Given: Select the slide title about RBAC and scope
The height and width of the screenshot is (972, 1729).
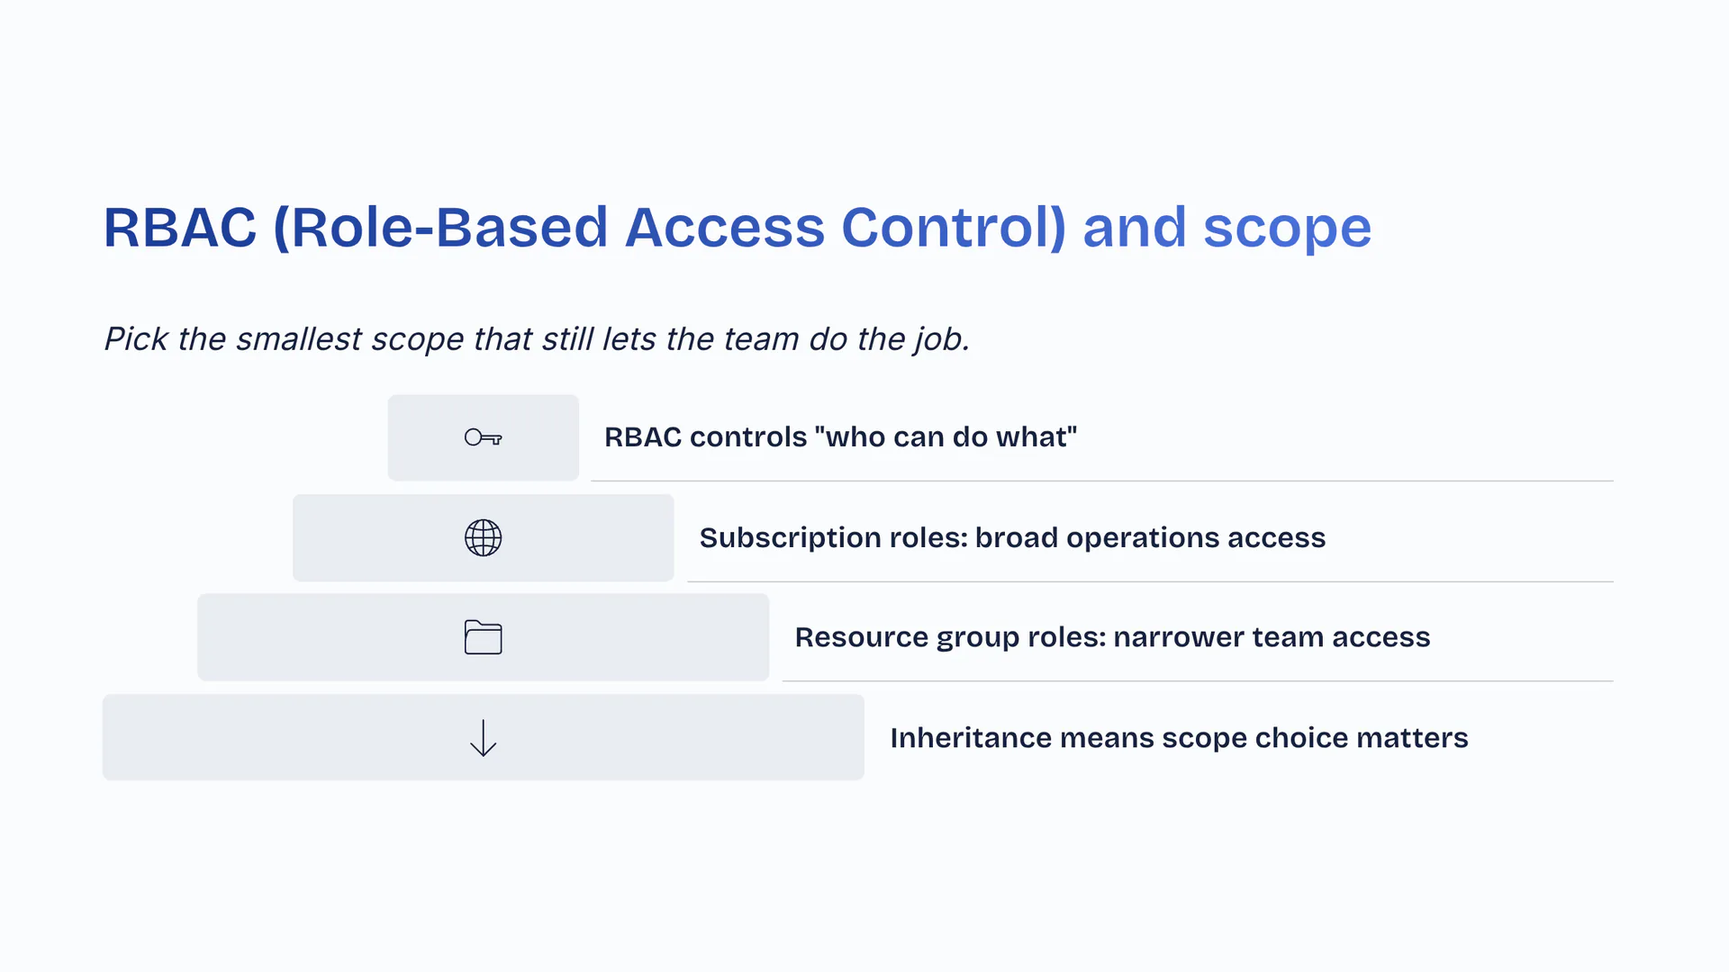Looking at the screenshot, I should (737, 227).
